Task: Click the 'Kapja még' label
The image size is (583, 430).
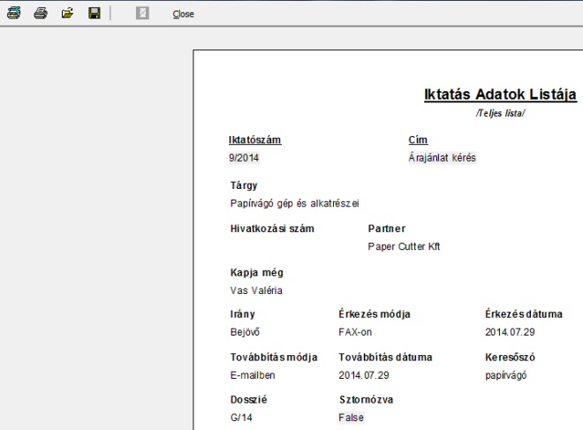Action: coord(256,273)
